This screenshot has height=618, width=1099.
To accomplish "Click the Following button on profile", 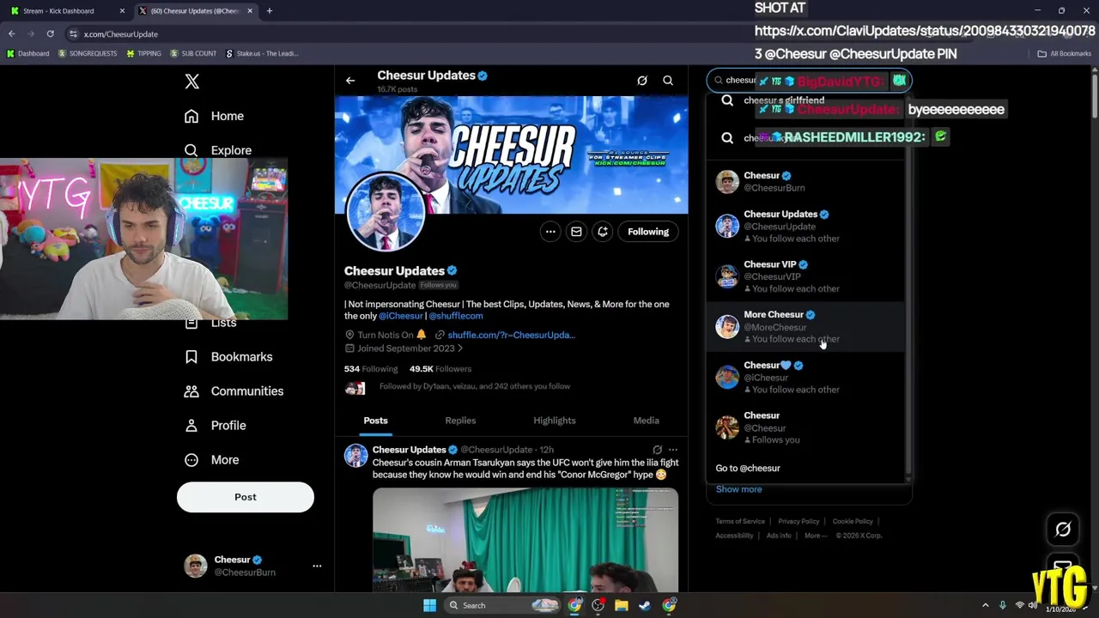I will (648, 232).
